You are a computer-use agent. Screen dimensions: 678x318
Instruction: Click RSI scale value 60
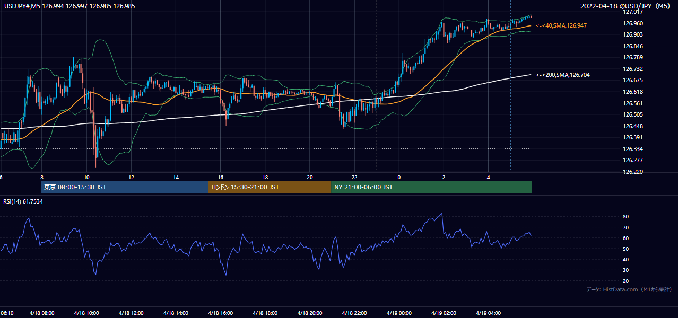pyautogui.click(x=625, y=238)
